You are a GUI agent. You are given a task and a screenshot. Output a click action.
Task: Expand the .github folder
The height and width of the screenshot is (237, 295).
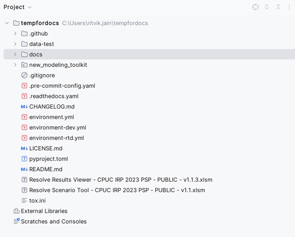[15, 34]
